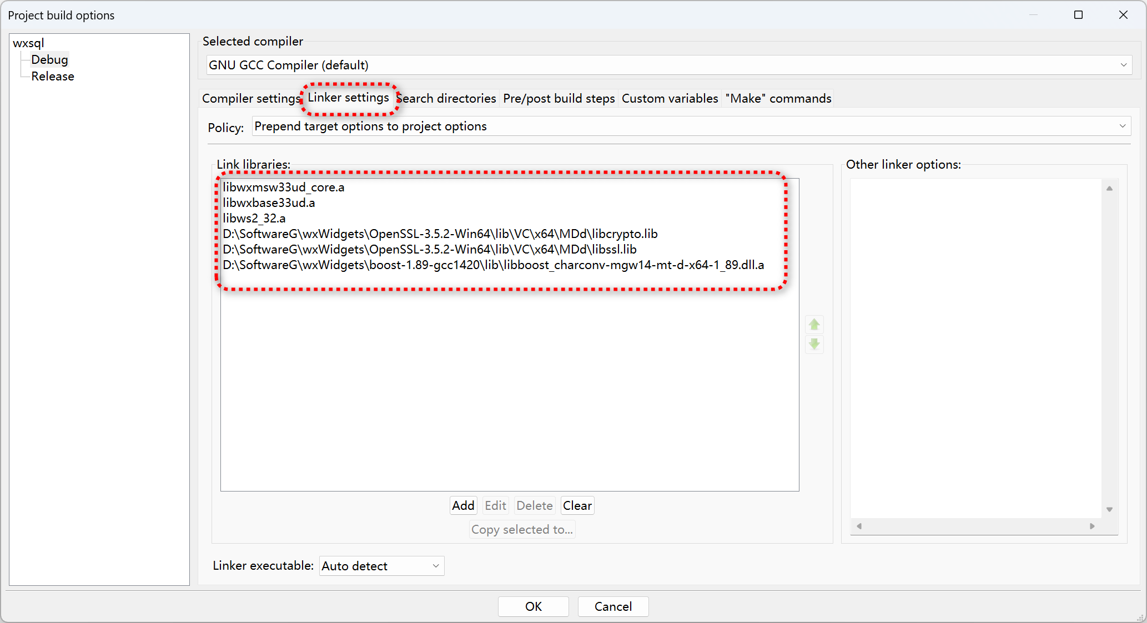The width and height of the screenshot is (1147, 623).
Task: Clear all link libraries
Action: point(577,505)
